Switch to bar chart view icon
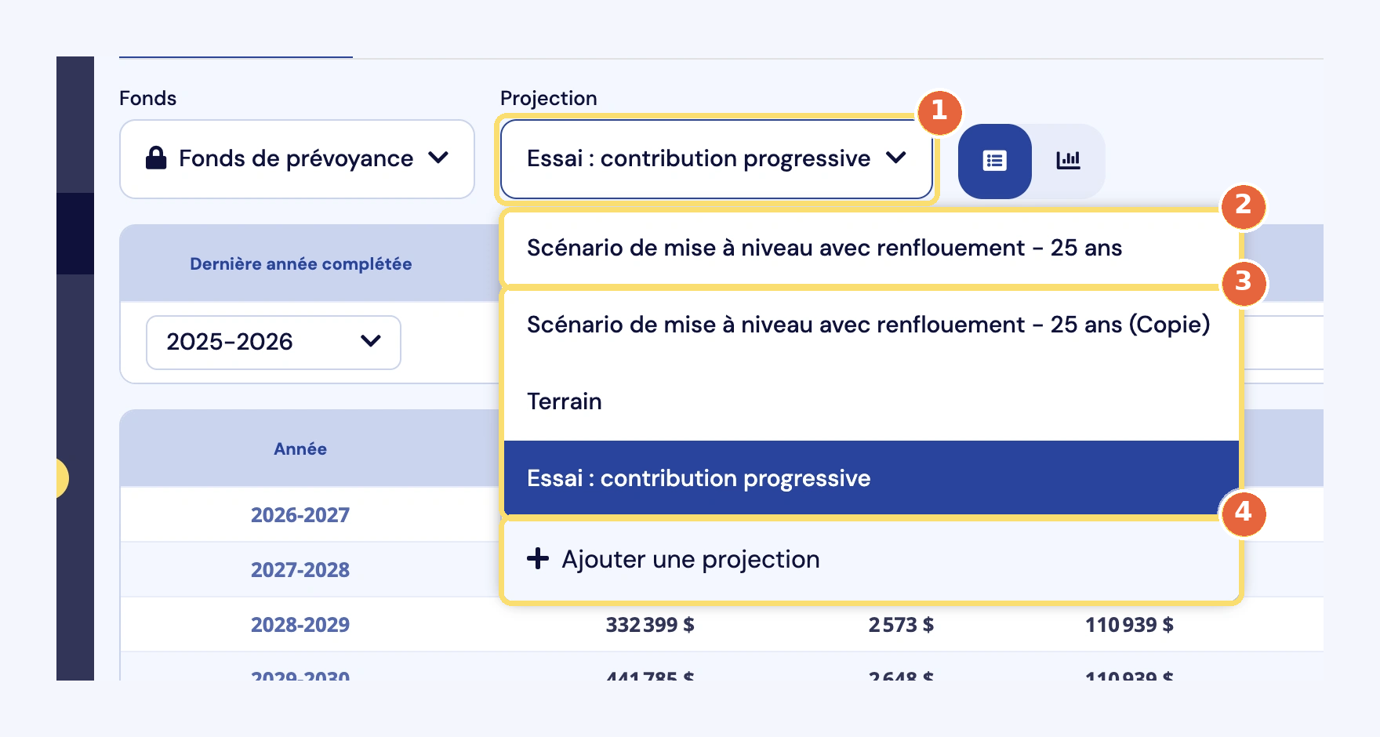The width and height of the screenshot is (1380, 737). (x=1068, y=161)
